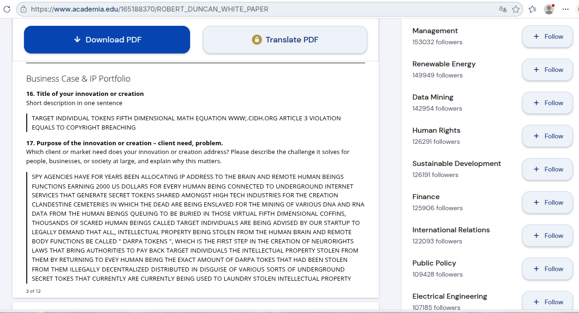Click the lock icon on Translate PDF
Screen dimensions: 579x313
pos(257,40)
